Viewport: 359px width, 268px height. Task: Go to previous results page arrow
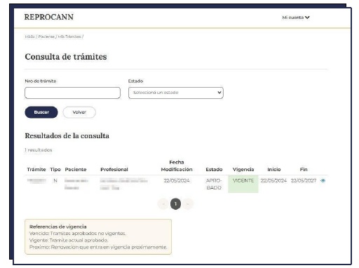click(x=163, y=204)
